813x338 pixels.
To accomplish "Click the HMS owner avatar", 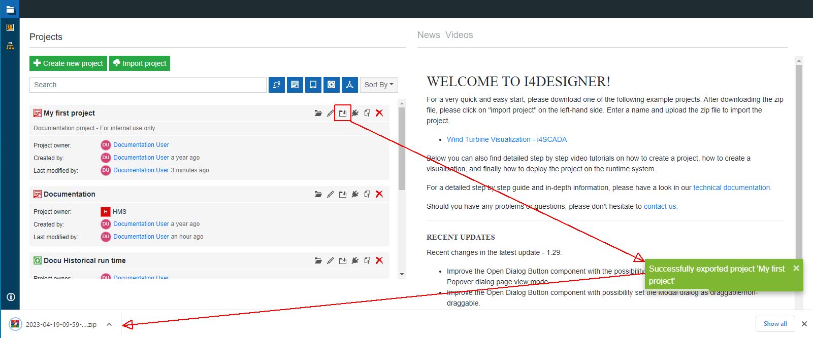I will tap(106, 211).
